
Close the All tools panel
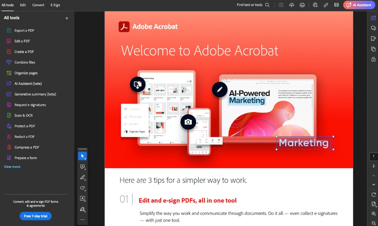coord(67,18)
